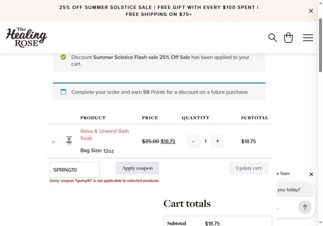This screenshot has height=226, width=323.
Task: Go to The Healing Rose logo homepage
Action: pyautogui.click(x=26, y=37)
